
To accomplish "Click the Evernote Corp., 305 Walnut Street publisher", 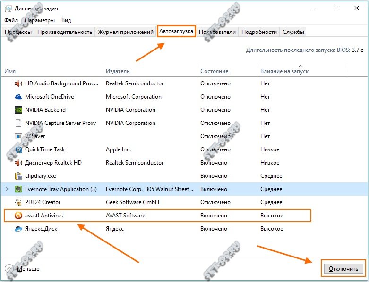I will pyautogui.click(x=150, y=189).
